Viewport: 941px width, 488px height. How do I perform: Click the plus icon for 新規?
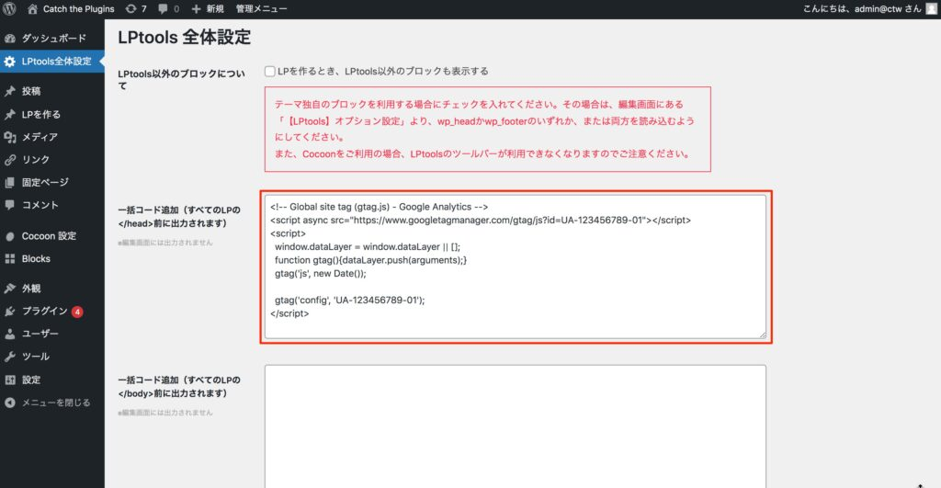[x=196, y=9]
